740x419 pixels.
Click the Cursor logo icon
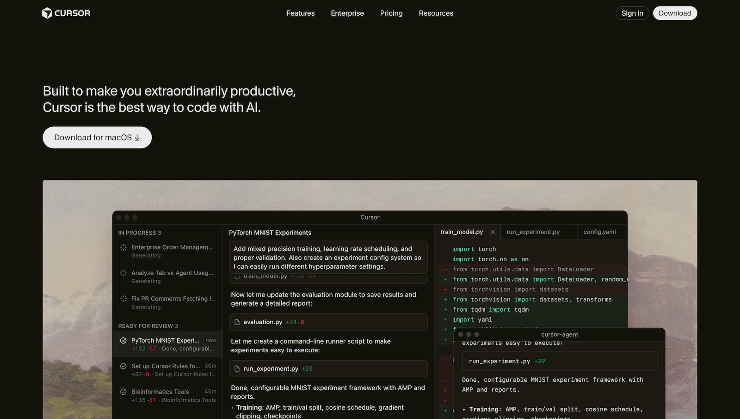click(x=47, y=13)
